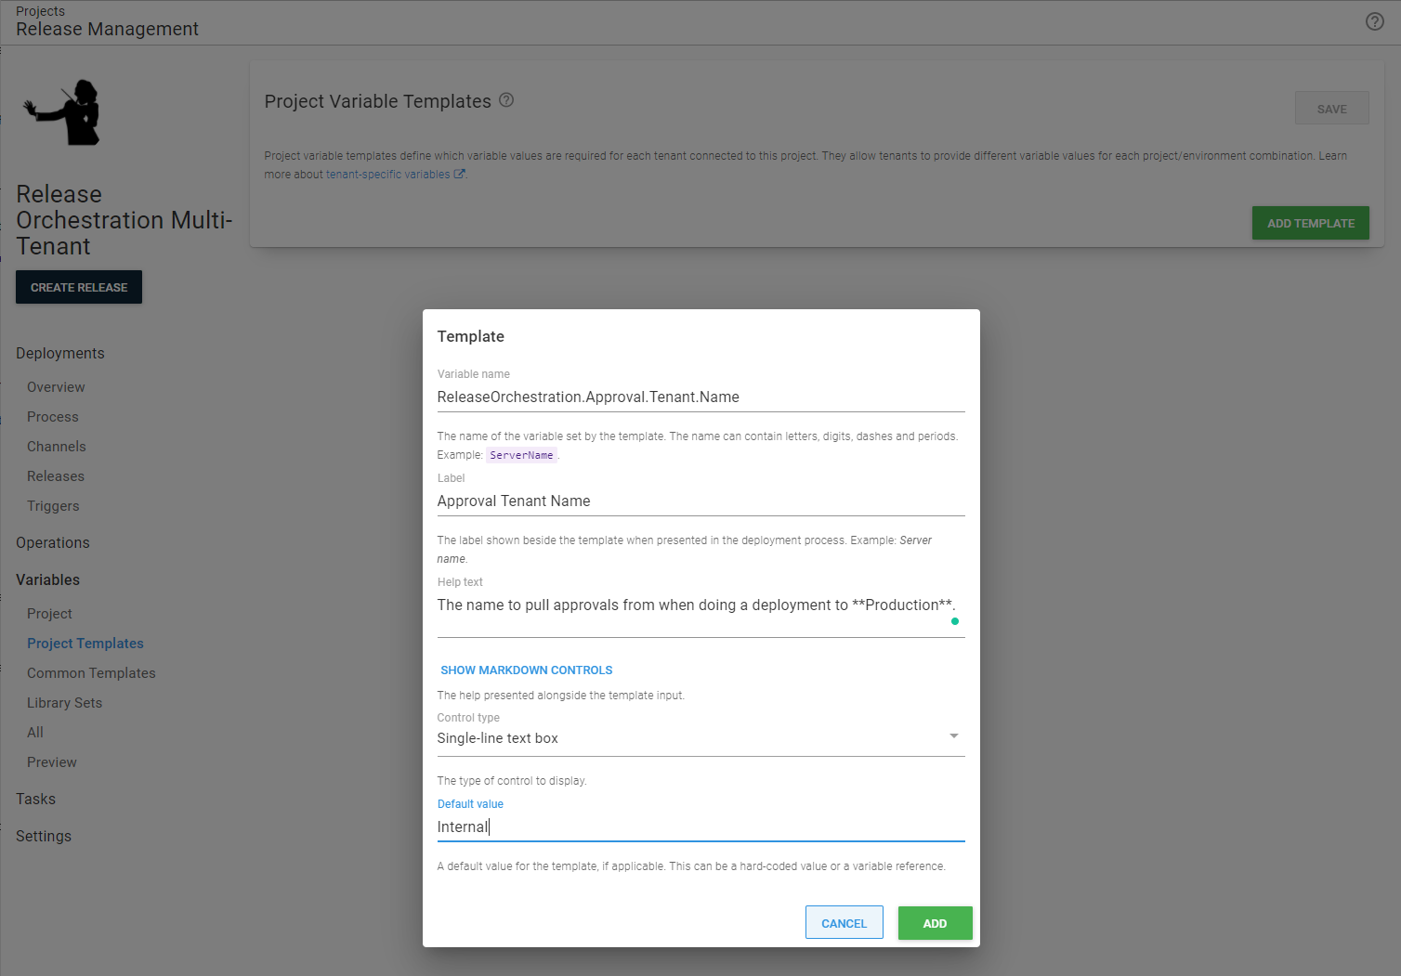
Task: Follow the tenant-specific variables link
Action: 386,174
